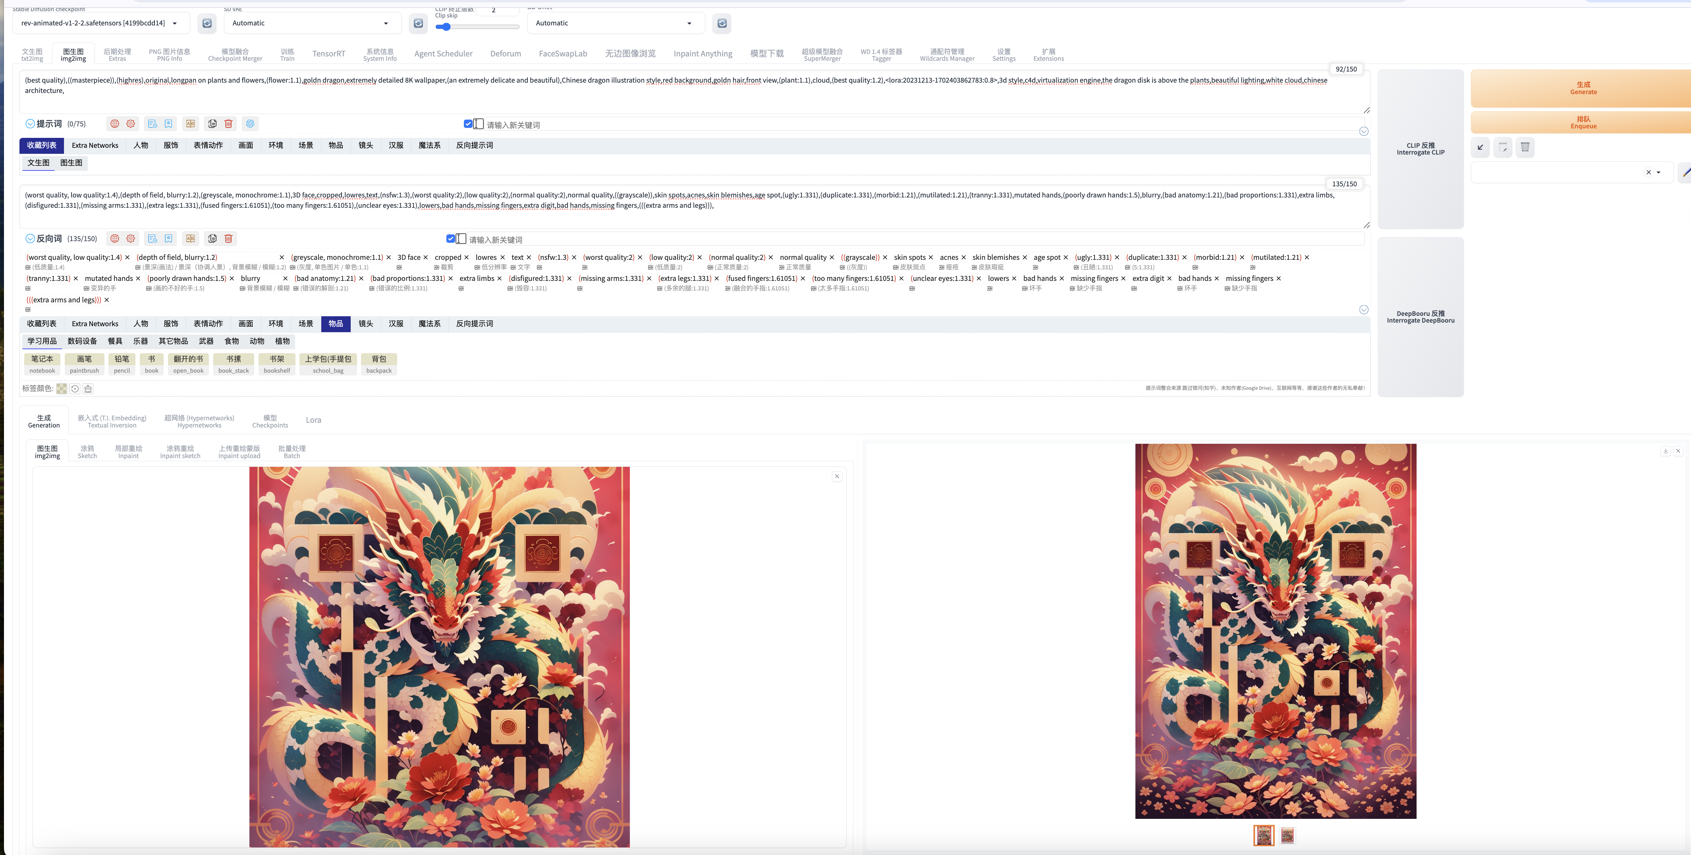Open red gear settings in 反向词 toolbar
Viewport: 1691px width, 855px height.
tap(131, 238)
